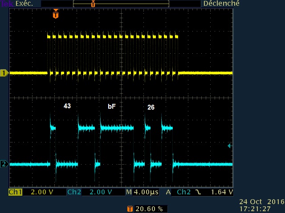Click the orange T icon beside 20.60 %
The image size is (285, 213).
130,209
